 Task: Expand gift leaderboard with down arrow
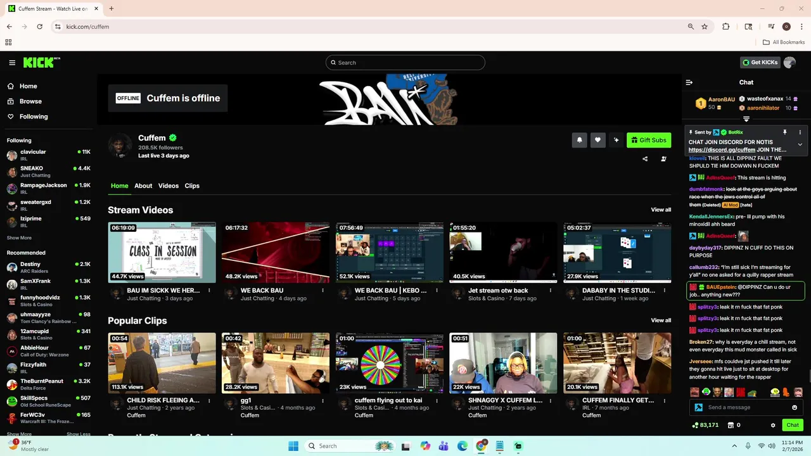coord(746,119)
